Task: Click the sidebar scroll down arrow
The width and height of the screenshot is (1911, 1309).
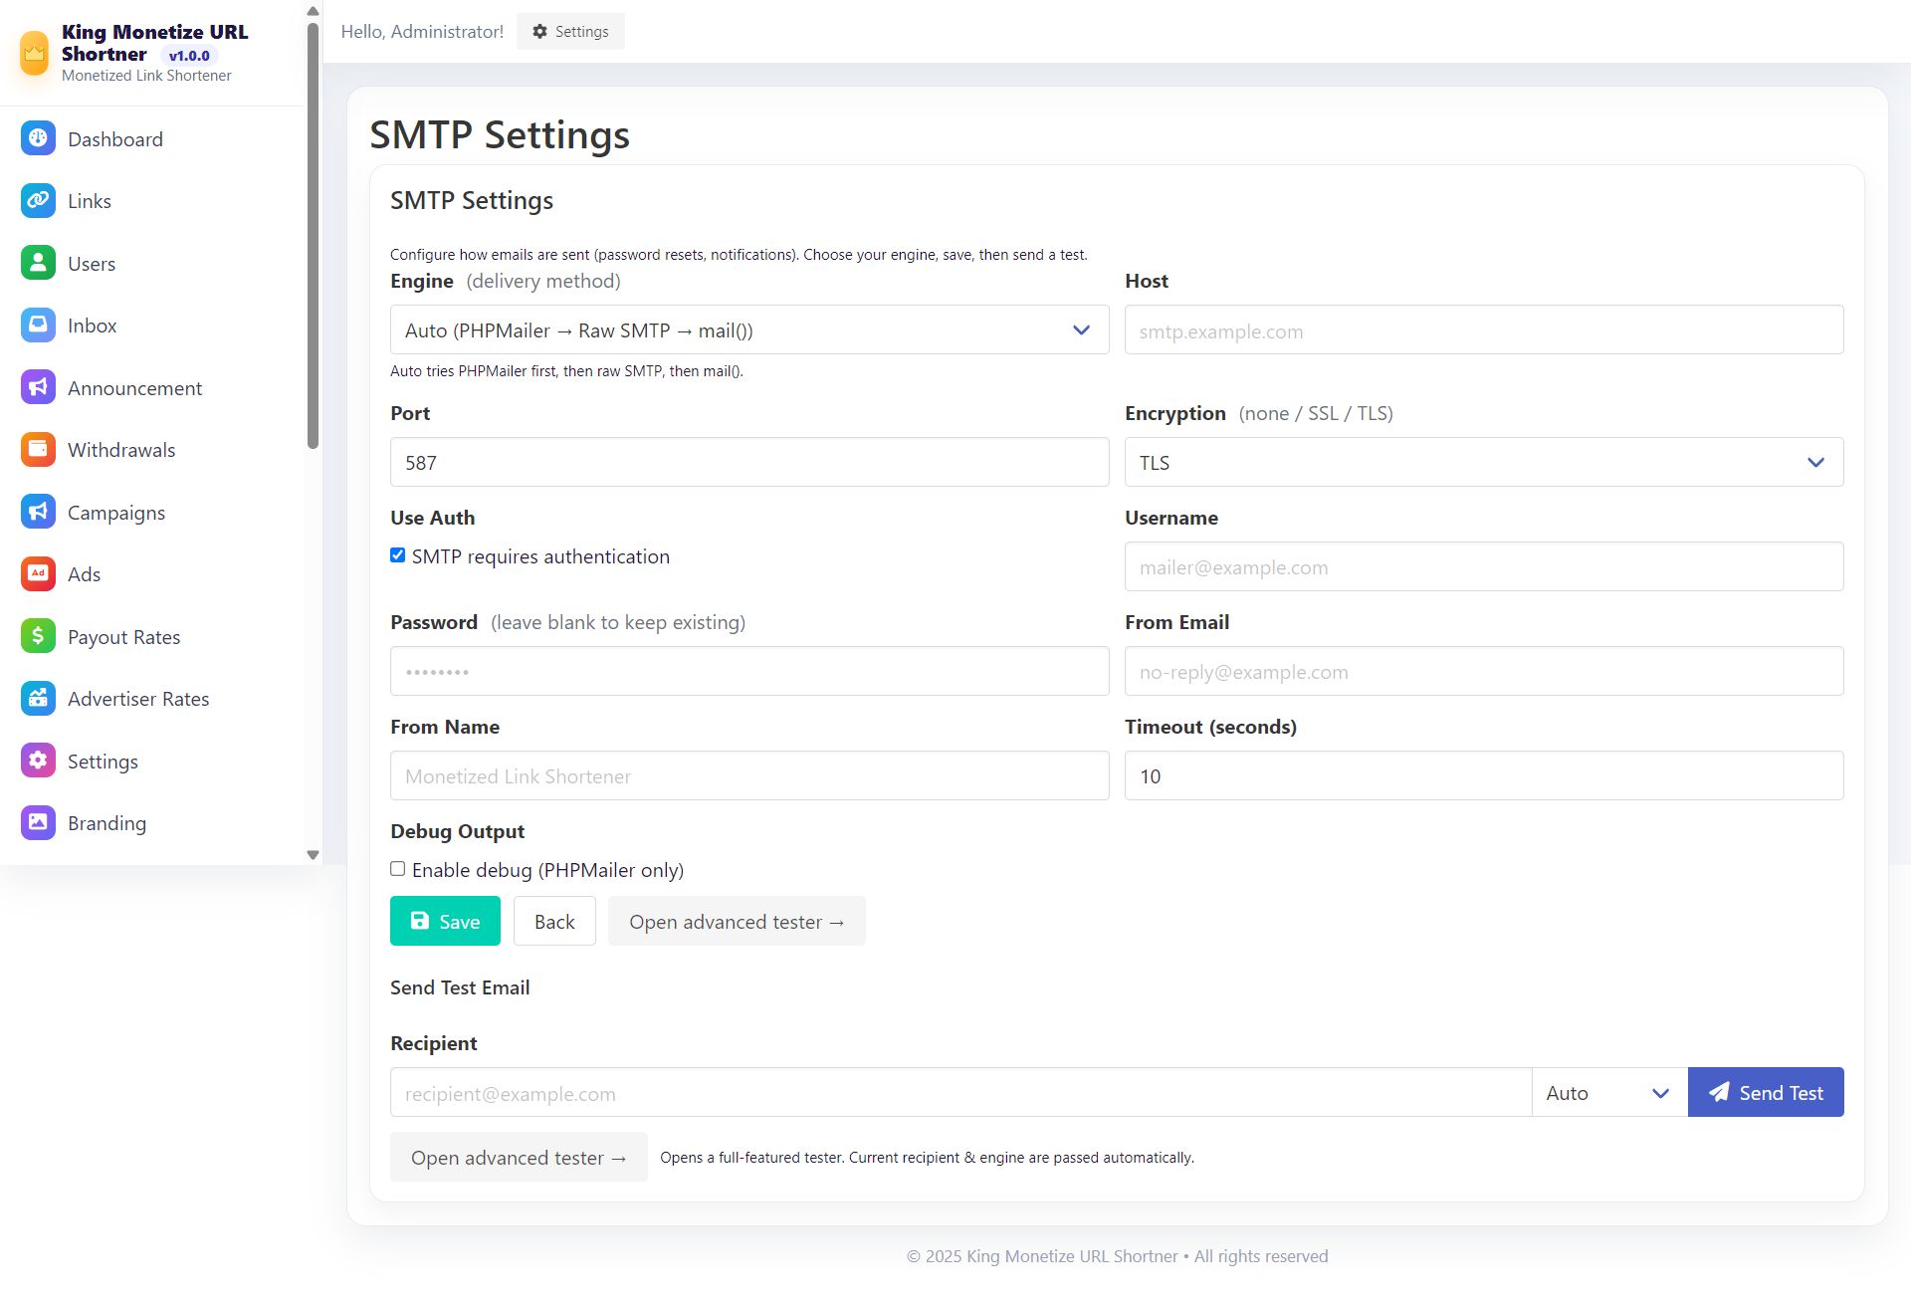Action: (313, 855)
